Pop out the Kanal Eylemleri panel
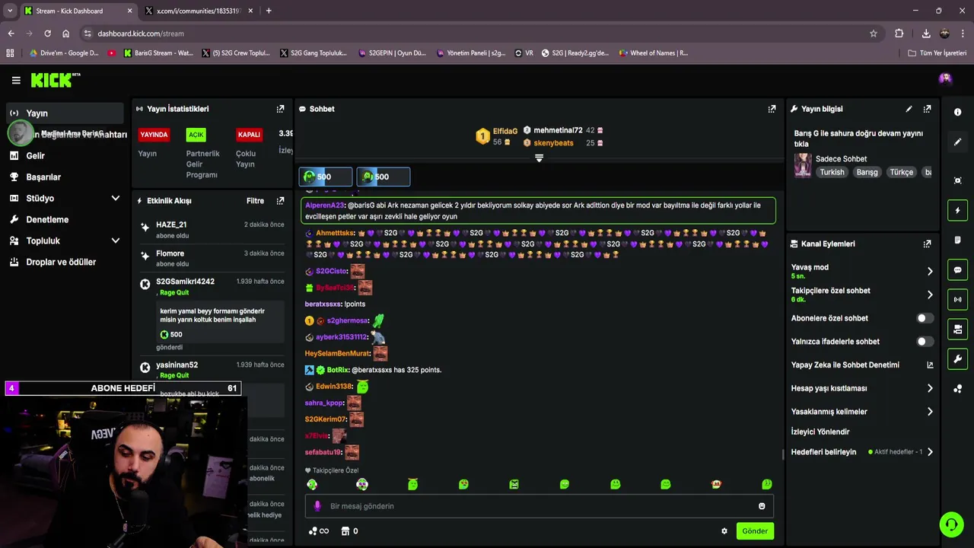Viewport: 974px width, 548px height. point(927,244)
